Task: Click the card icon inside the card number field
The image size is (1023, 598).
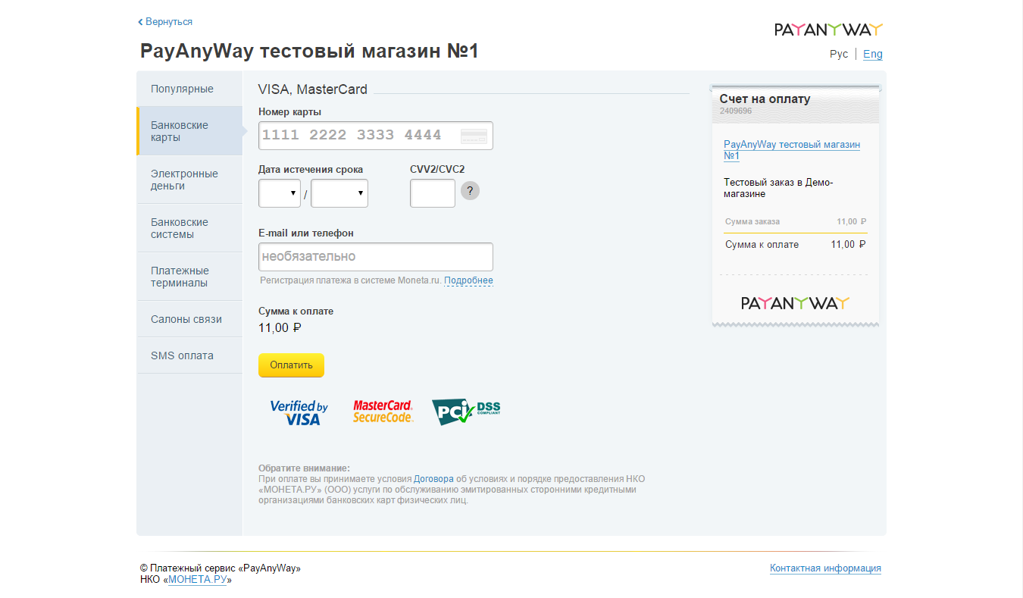Action: 474,135
